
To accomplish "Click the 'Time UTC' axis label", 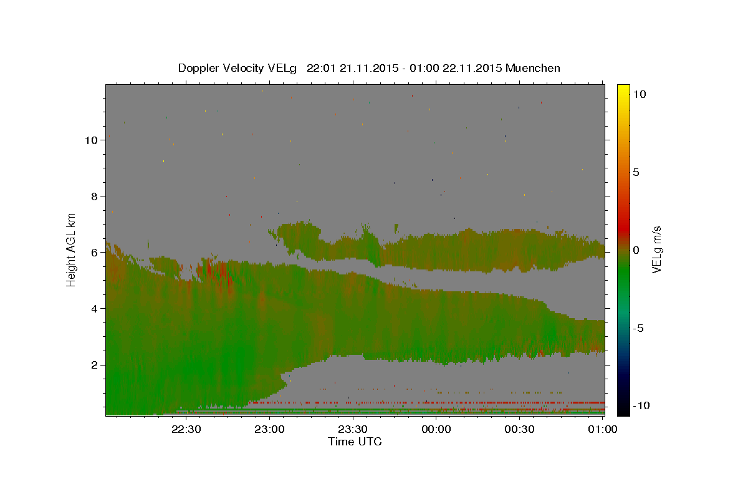I will click(x=355, y=442).
